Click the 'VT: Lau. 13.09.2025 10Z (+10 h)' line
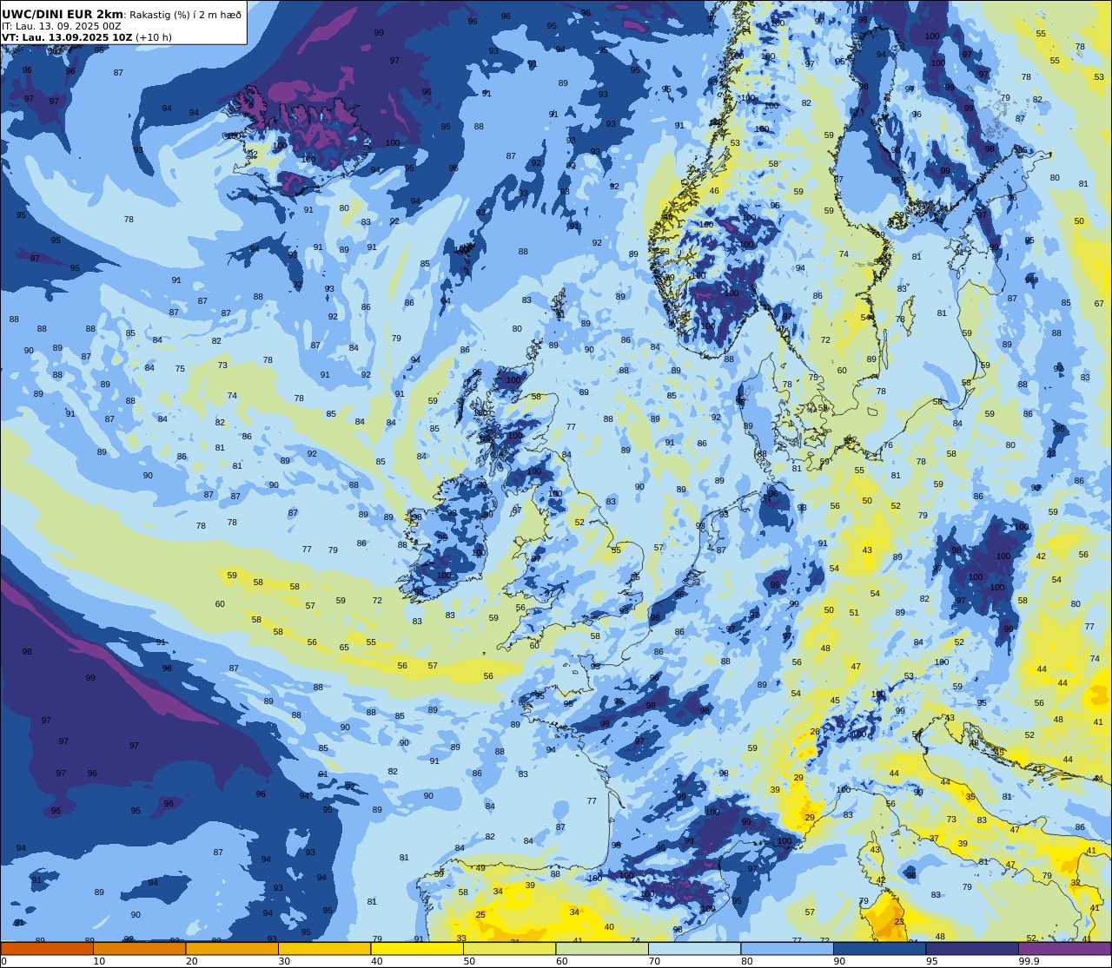 88,37
